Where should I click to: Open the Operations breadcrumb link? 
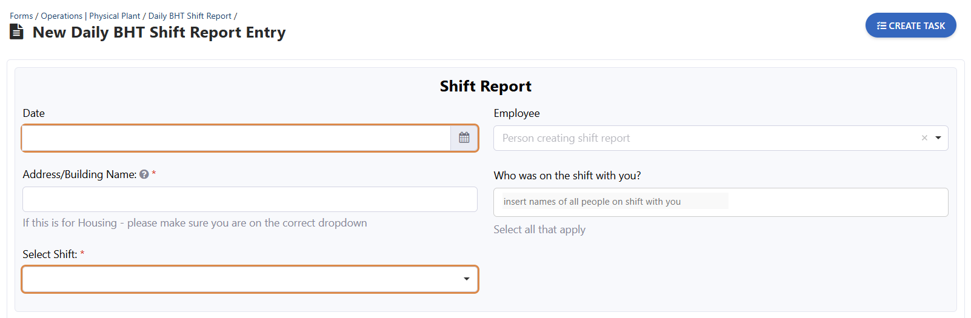61,16
